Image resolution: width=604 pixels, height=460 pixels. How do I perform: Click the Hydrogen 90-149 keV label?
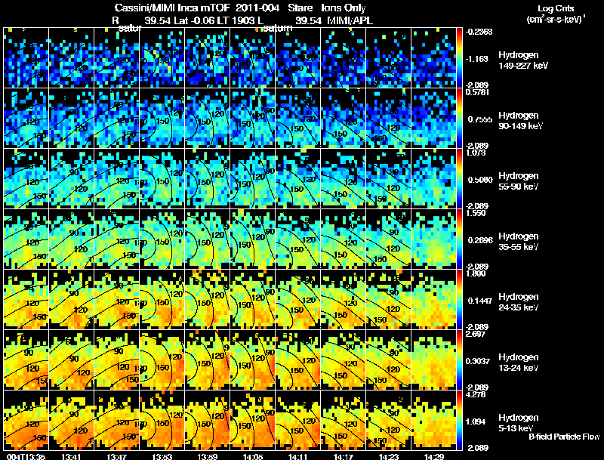517,121
